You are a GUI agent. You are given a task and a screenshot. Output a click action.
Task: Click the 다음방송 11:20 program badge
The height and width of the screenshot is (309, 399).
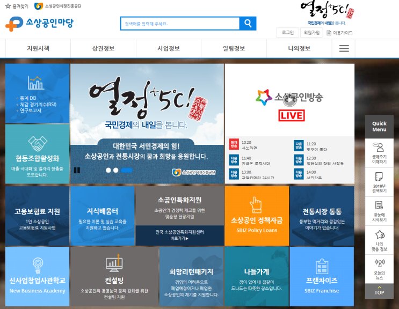tap(299, 145)
